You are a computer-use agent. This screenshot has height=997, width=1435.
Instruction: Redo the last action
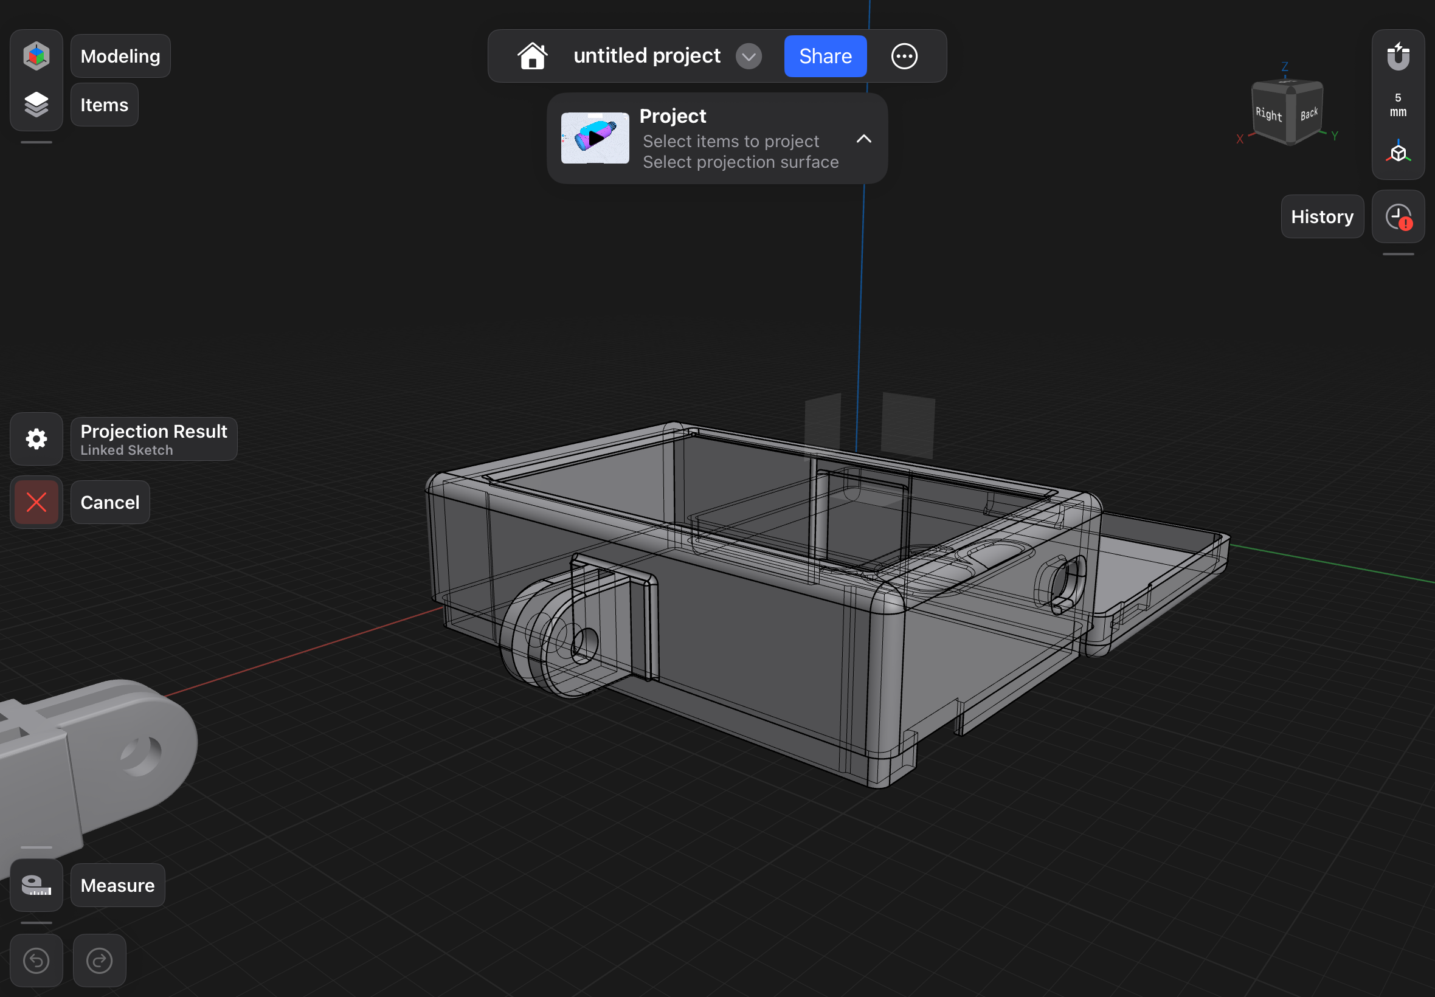[x=99, y=961]
